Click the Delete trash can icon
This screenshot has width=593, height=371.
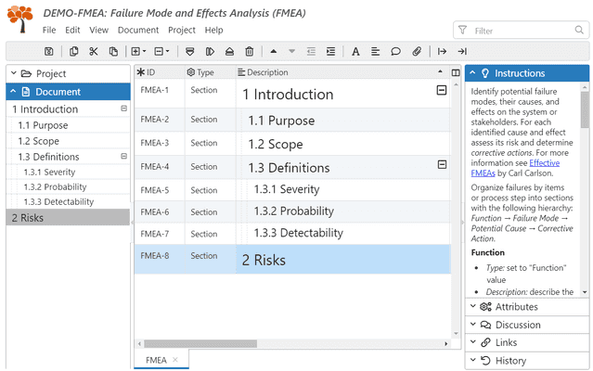(250, 51)
